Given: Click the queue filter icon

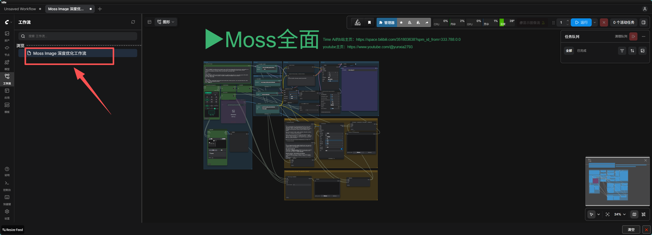Looking at the screenshot, I should coord(622,51).
